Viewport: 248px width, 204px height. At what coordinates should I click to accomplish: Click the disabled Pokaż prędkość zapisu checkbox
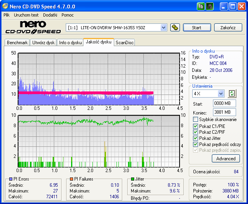[x=195, y=150]
